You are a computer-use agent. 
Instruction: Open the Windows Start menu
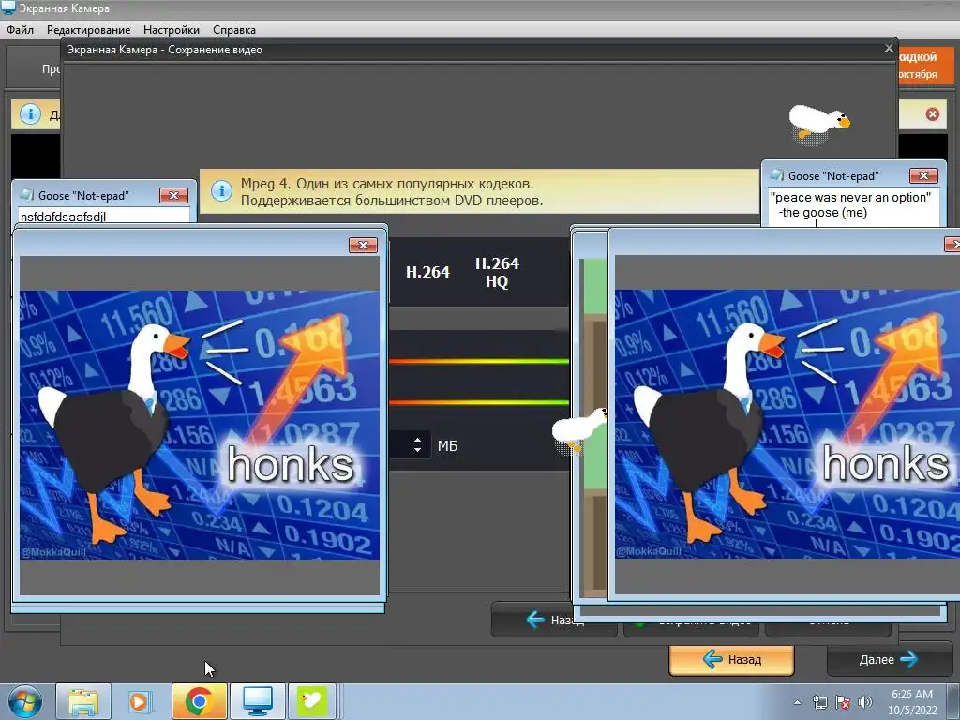[x=25, y=701]
